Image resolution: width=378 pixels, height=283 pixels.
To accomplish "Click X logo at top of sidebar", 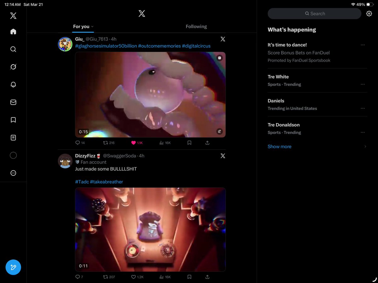I will coord(13,16).
